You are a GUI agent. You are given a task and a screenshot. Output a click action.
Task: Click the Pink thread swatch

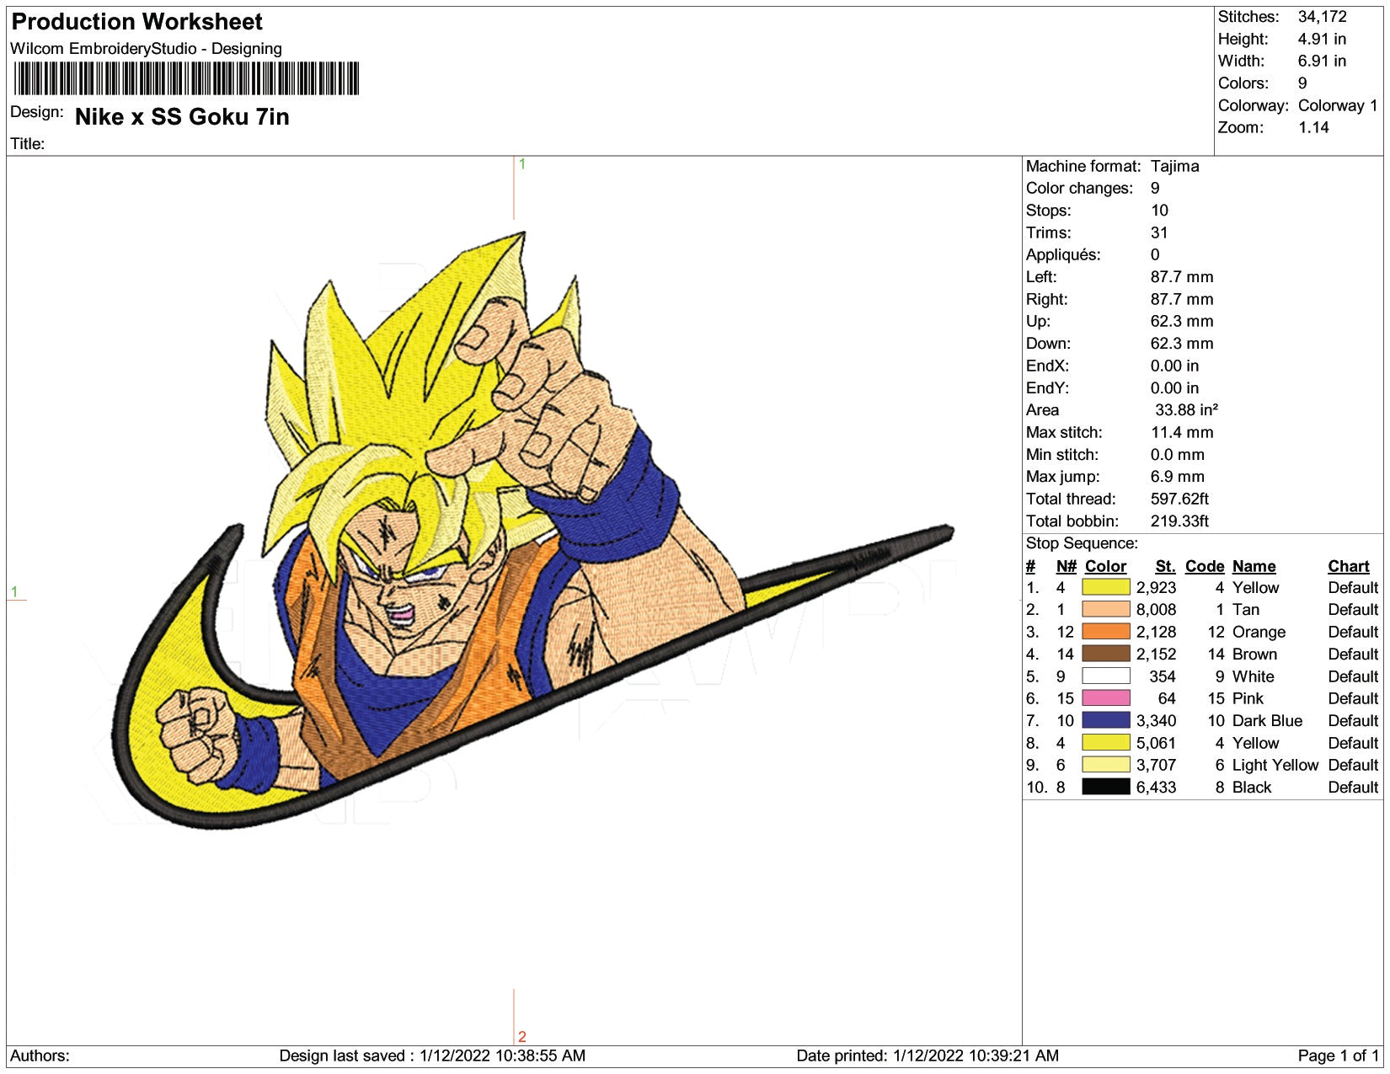(1105, 698)
